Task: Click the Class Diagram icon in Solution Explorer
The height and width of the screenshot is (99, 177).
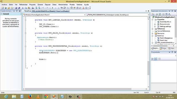Action: coord(169,14)
